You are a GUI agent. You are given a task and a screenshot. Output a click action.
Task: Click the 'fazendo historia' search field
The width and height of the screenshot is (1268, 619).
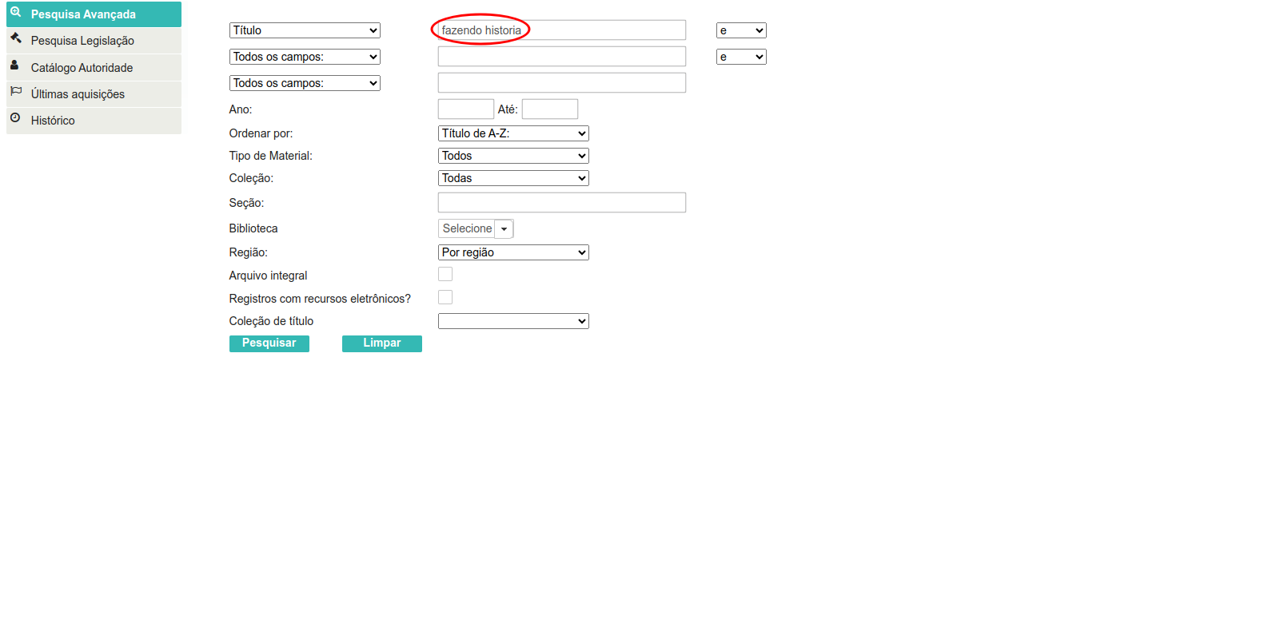click(x=561, y=30)
